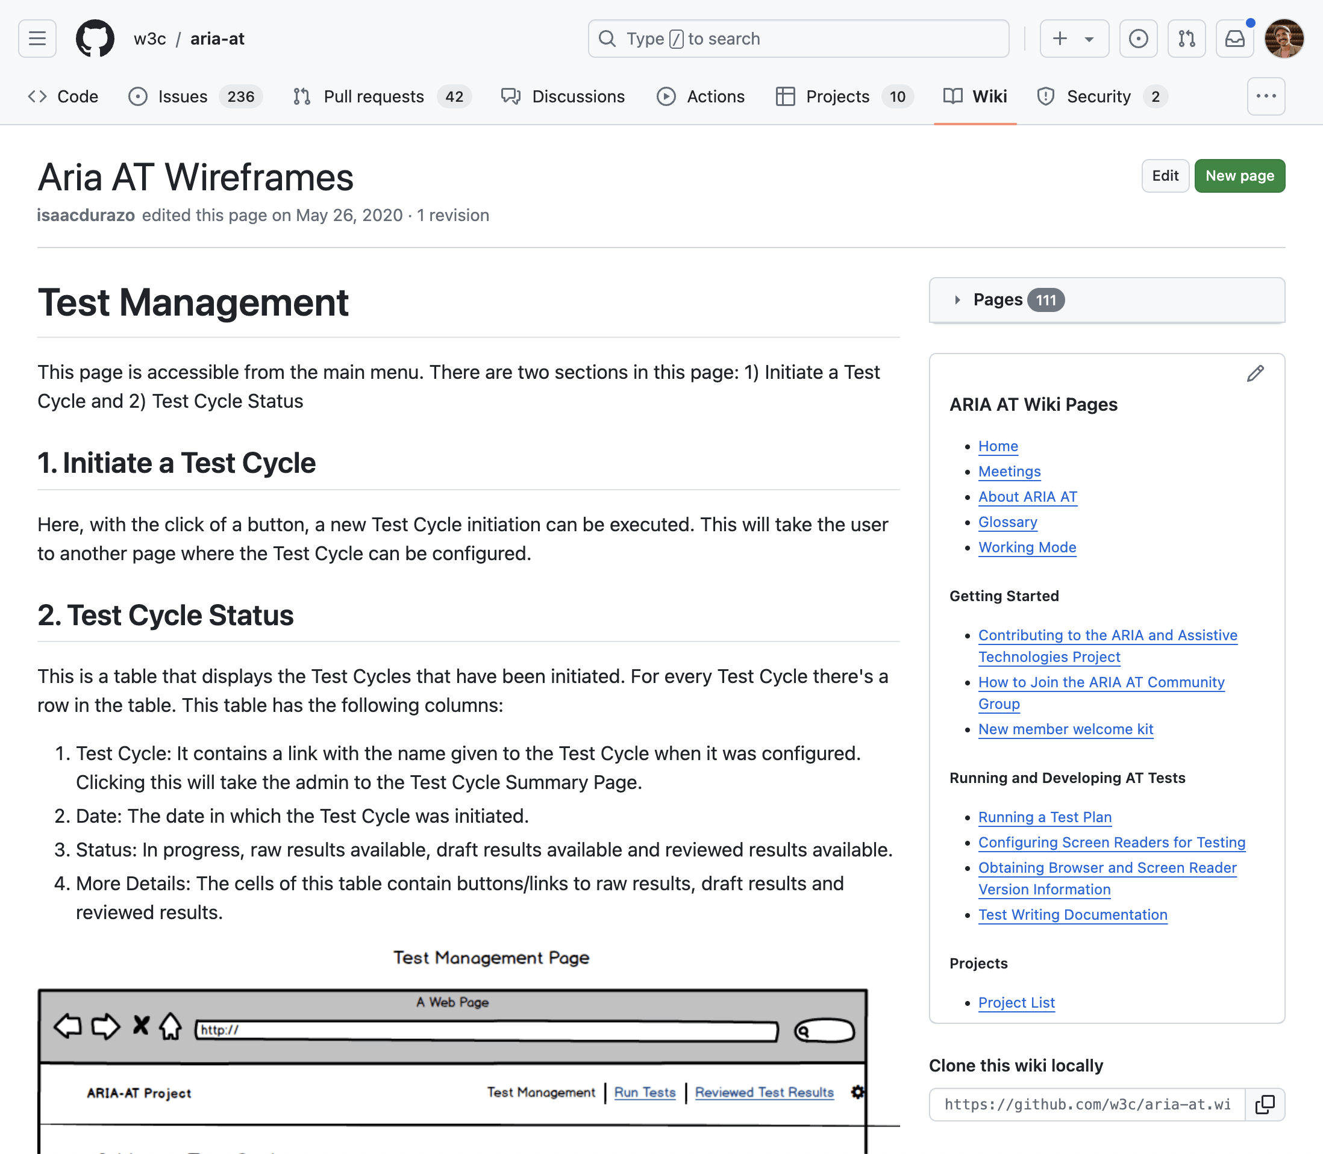This screenshot has width=1323, height=1154.
Task: Open issues via the top-right circle icon
Action: pyautogui.click(x=1138, y=39)
